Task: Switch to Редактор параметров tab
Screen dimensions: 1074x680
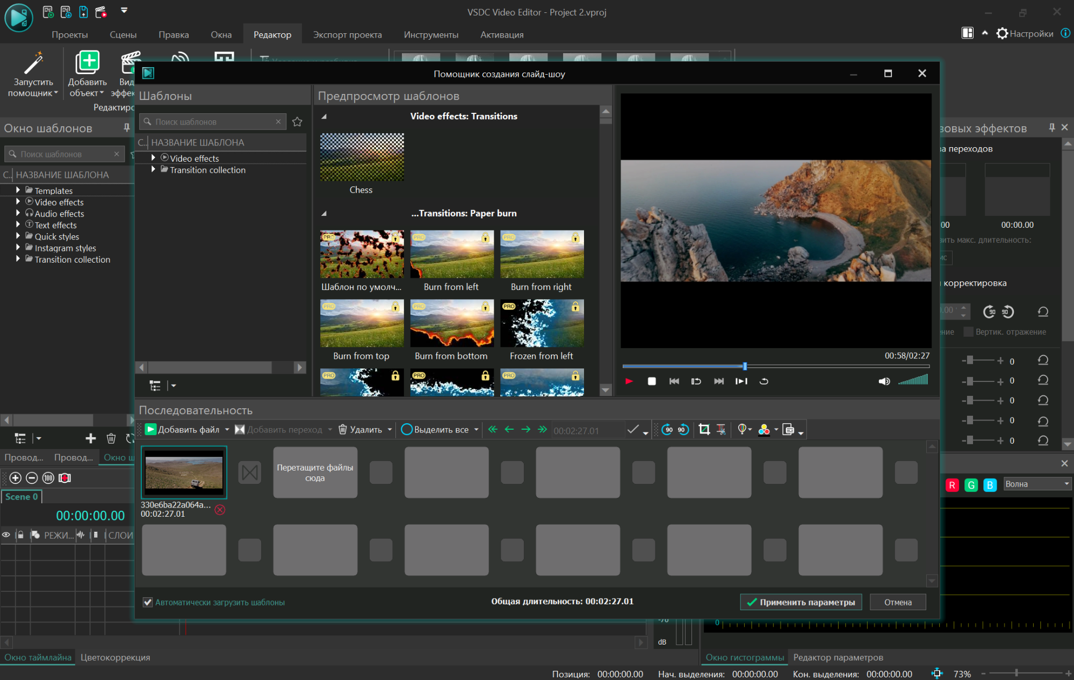Action: tap(838, 657)
